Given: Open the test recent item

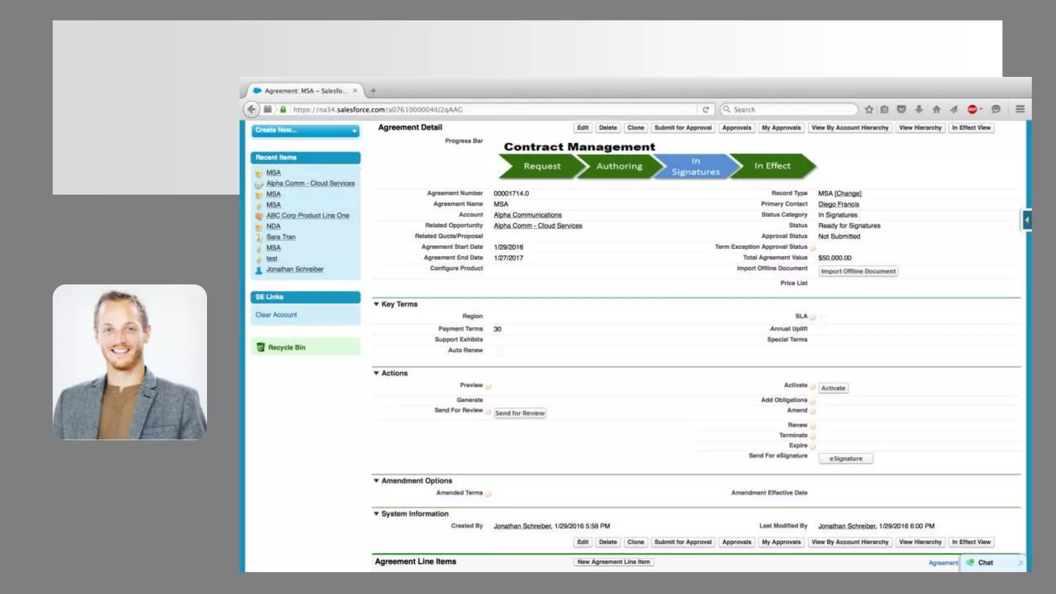Looking at the screenshot, I should pos(271,259).
